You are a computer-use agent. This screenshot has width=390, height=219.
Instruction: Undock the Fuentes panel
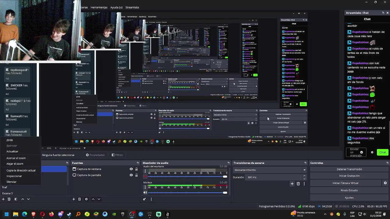pos(138,163)
